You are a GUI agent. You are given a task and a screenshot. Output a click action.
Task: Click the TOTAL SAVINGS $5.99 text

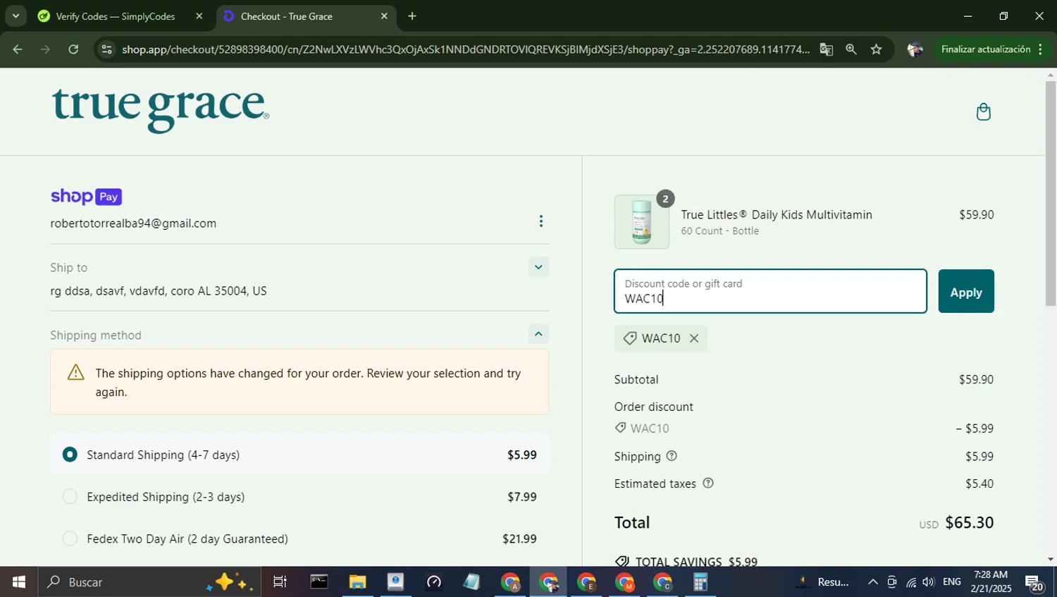point(696,562)
